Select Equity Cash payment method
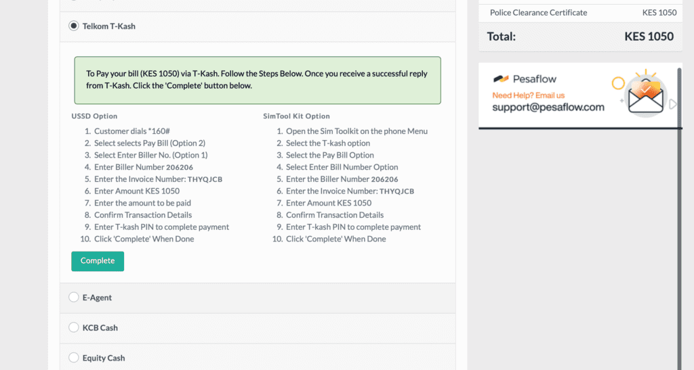Screen dimensions: 694x370 coord(73,357)
